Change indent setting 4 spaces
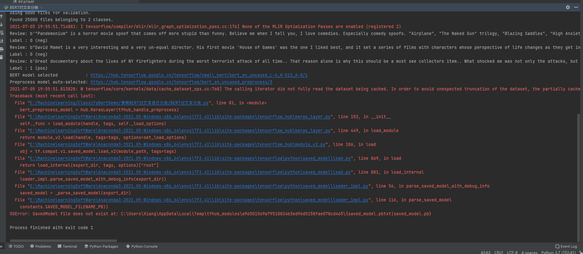Screen dimensions: 583x254 point(529,252)
